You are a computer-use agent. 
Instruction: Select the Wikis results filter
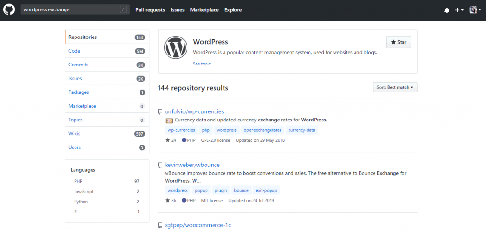pyautogui.click(x=107, y=134)
